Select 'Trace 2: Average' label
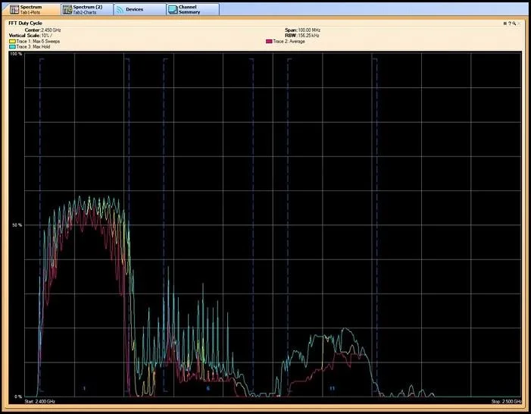 pyautogui.click(x=289, y=42)
